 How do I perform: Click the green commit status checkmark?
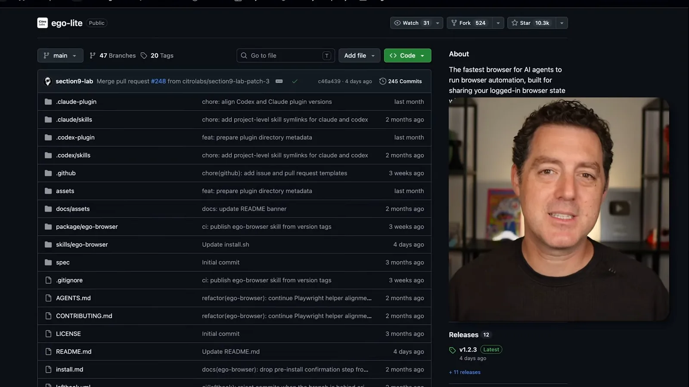point(295,81)
